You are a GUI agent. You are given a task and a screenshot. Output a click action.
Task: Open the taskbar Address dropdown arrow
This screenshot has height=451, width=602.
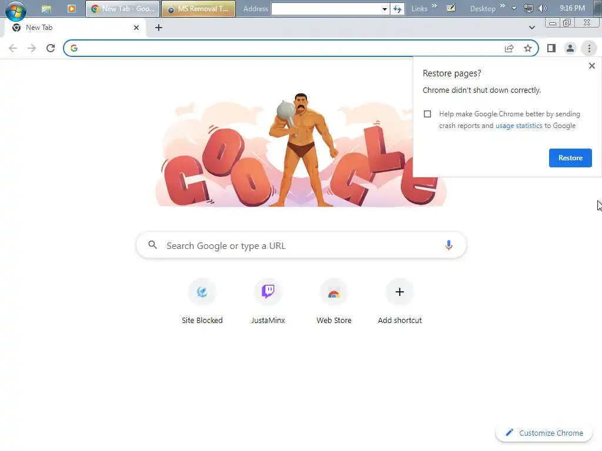[x=384, y=9]
